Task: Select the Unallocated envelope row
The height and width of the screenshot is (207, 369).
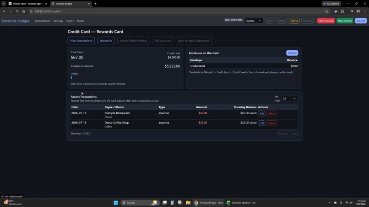Action: coord(244,66)
